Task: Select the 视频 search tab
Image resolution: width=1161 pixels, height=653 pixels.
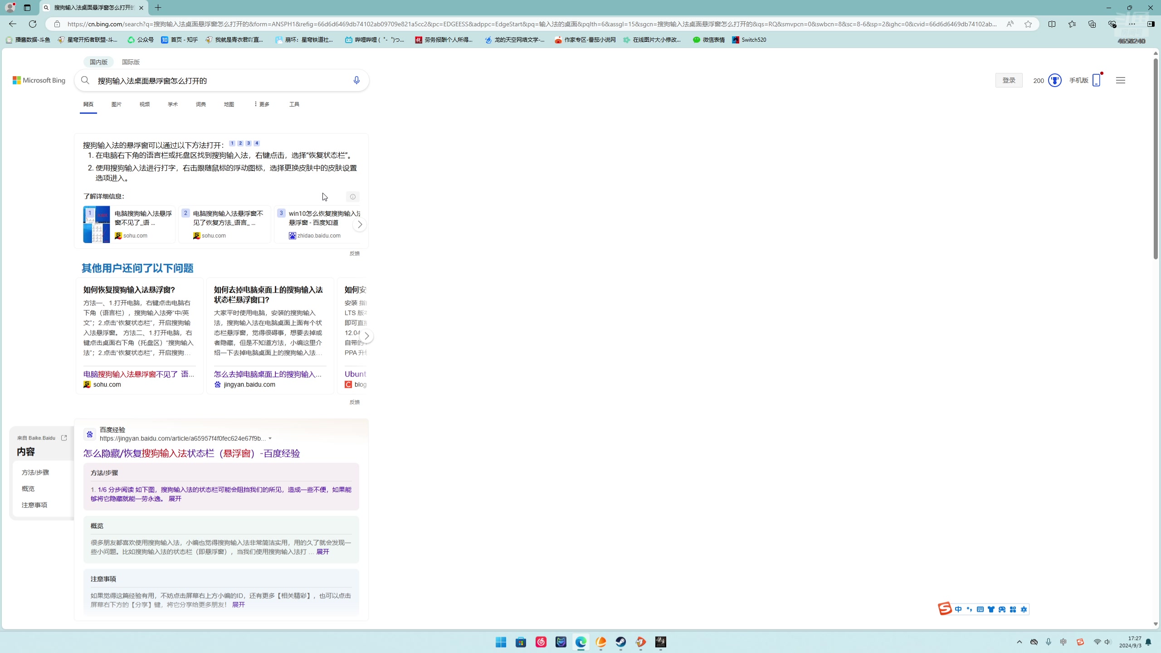Action: tap(145, 104)
